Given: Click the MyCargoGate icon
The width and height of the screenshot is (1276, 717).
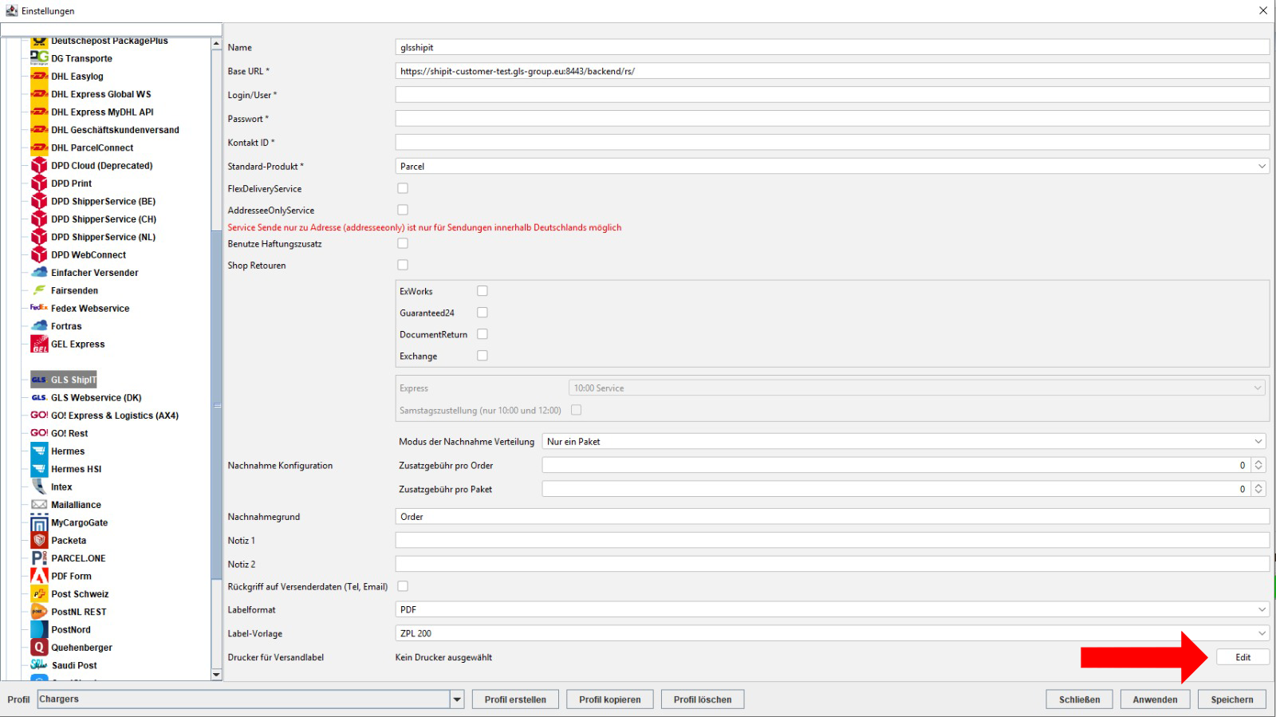Looking at the screenshot, I should tap(39, 523).
